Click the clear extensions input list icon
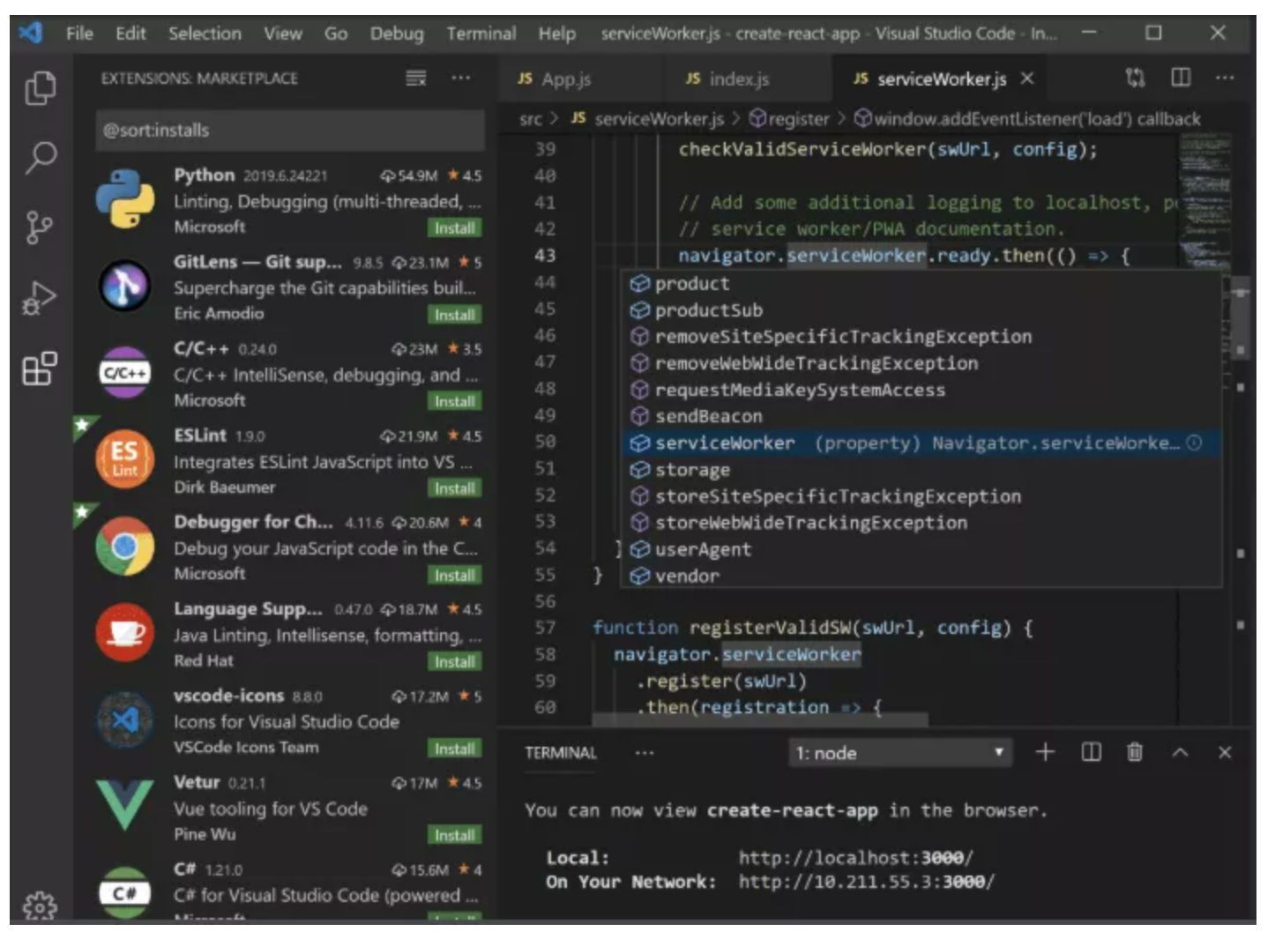 click(x=416, y=78)
